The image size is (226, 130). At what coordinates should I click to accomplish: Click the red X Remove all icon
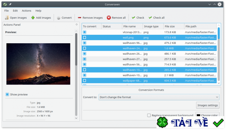point(109,18)
